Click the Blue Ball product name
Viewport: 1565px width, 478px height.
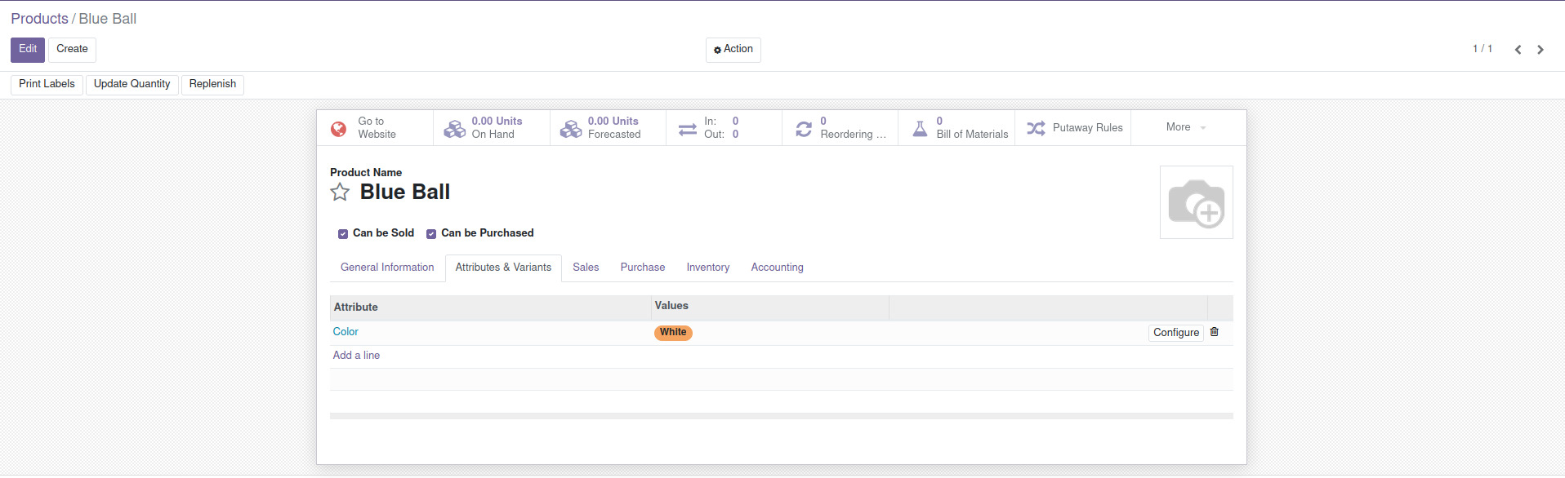point(405,193)
